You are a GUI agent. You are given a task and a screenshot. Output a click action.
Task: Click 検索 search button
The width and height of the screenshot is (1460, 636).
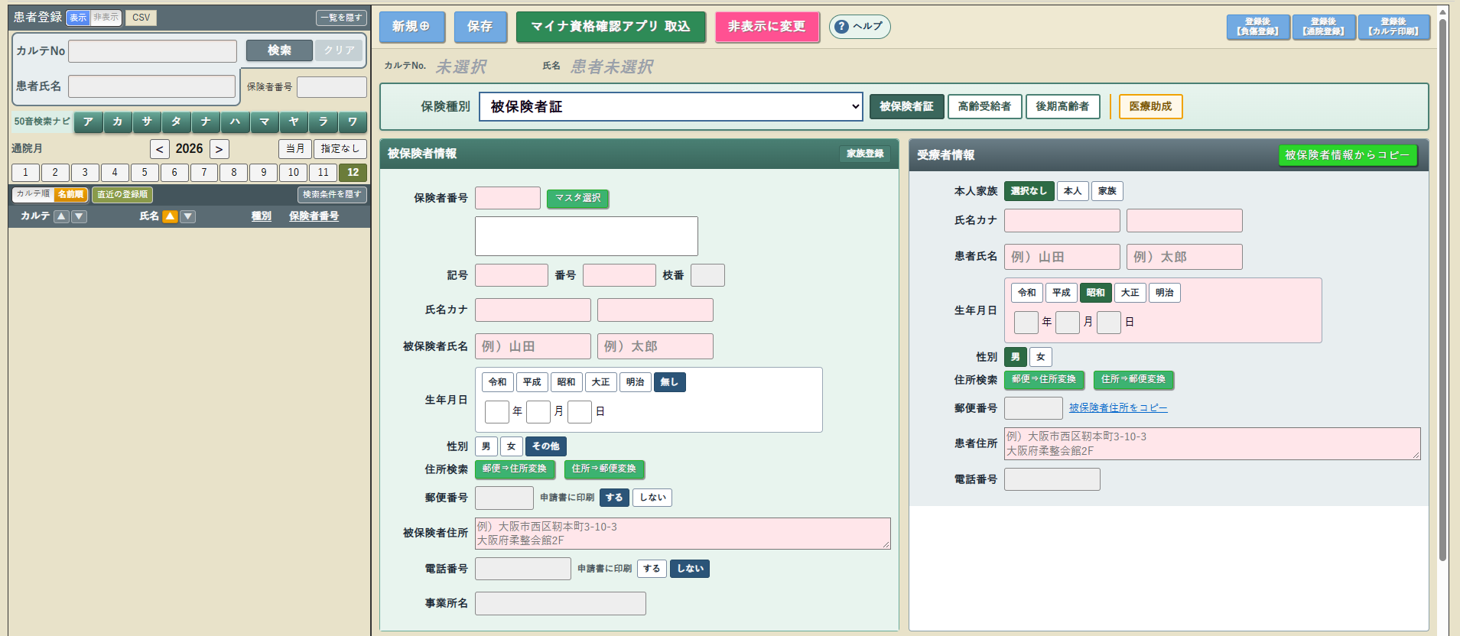[279, 50]
